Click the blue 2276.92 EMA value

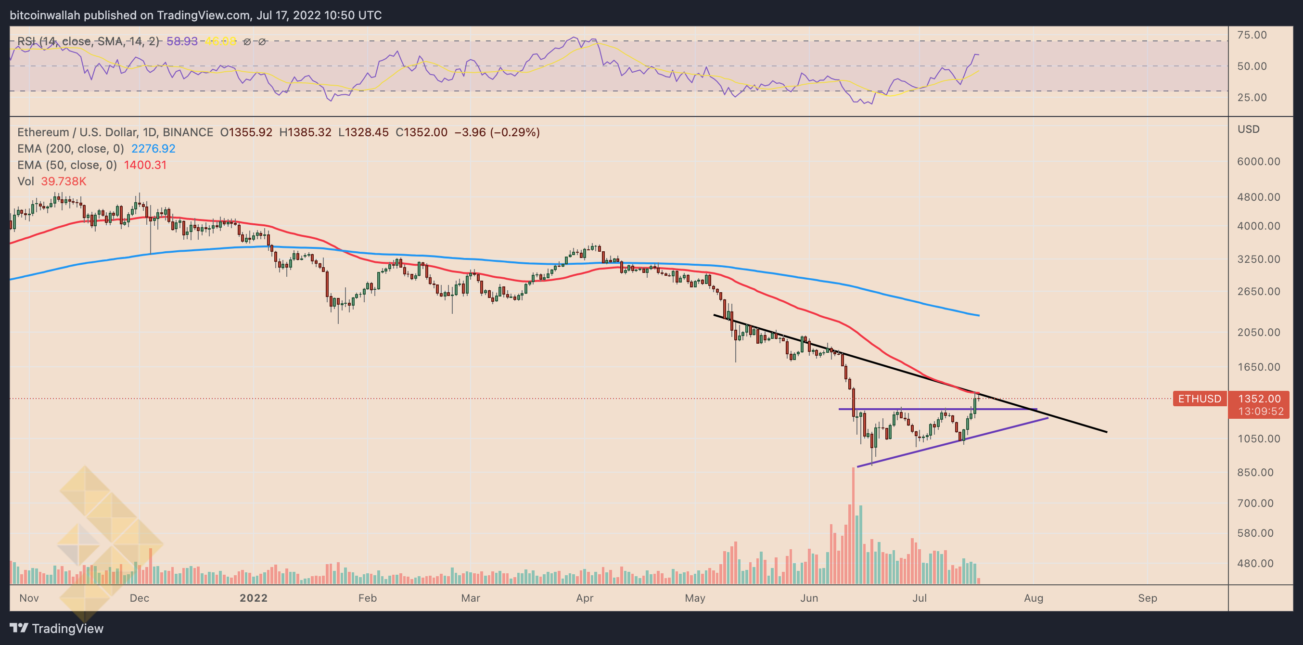[x=153, y=149]
